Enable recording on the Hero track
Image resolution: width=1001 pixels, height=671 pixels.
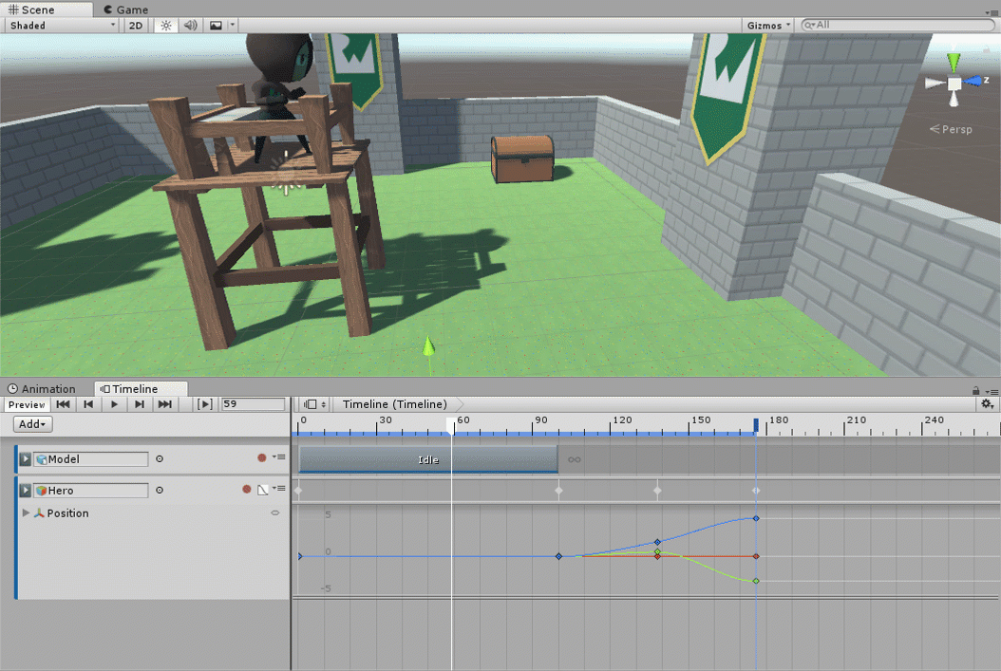pos(246,489)
